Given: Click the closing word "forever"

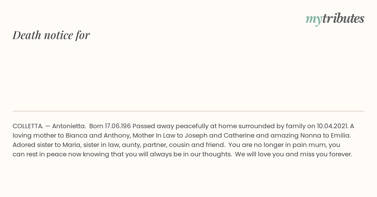Looking at the screenshot, I should tap(340, 154).
